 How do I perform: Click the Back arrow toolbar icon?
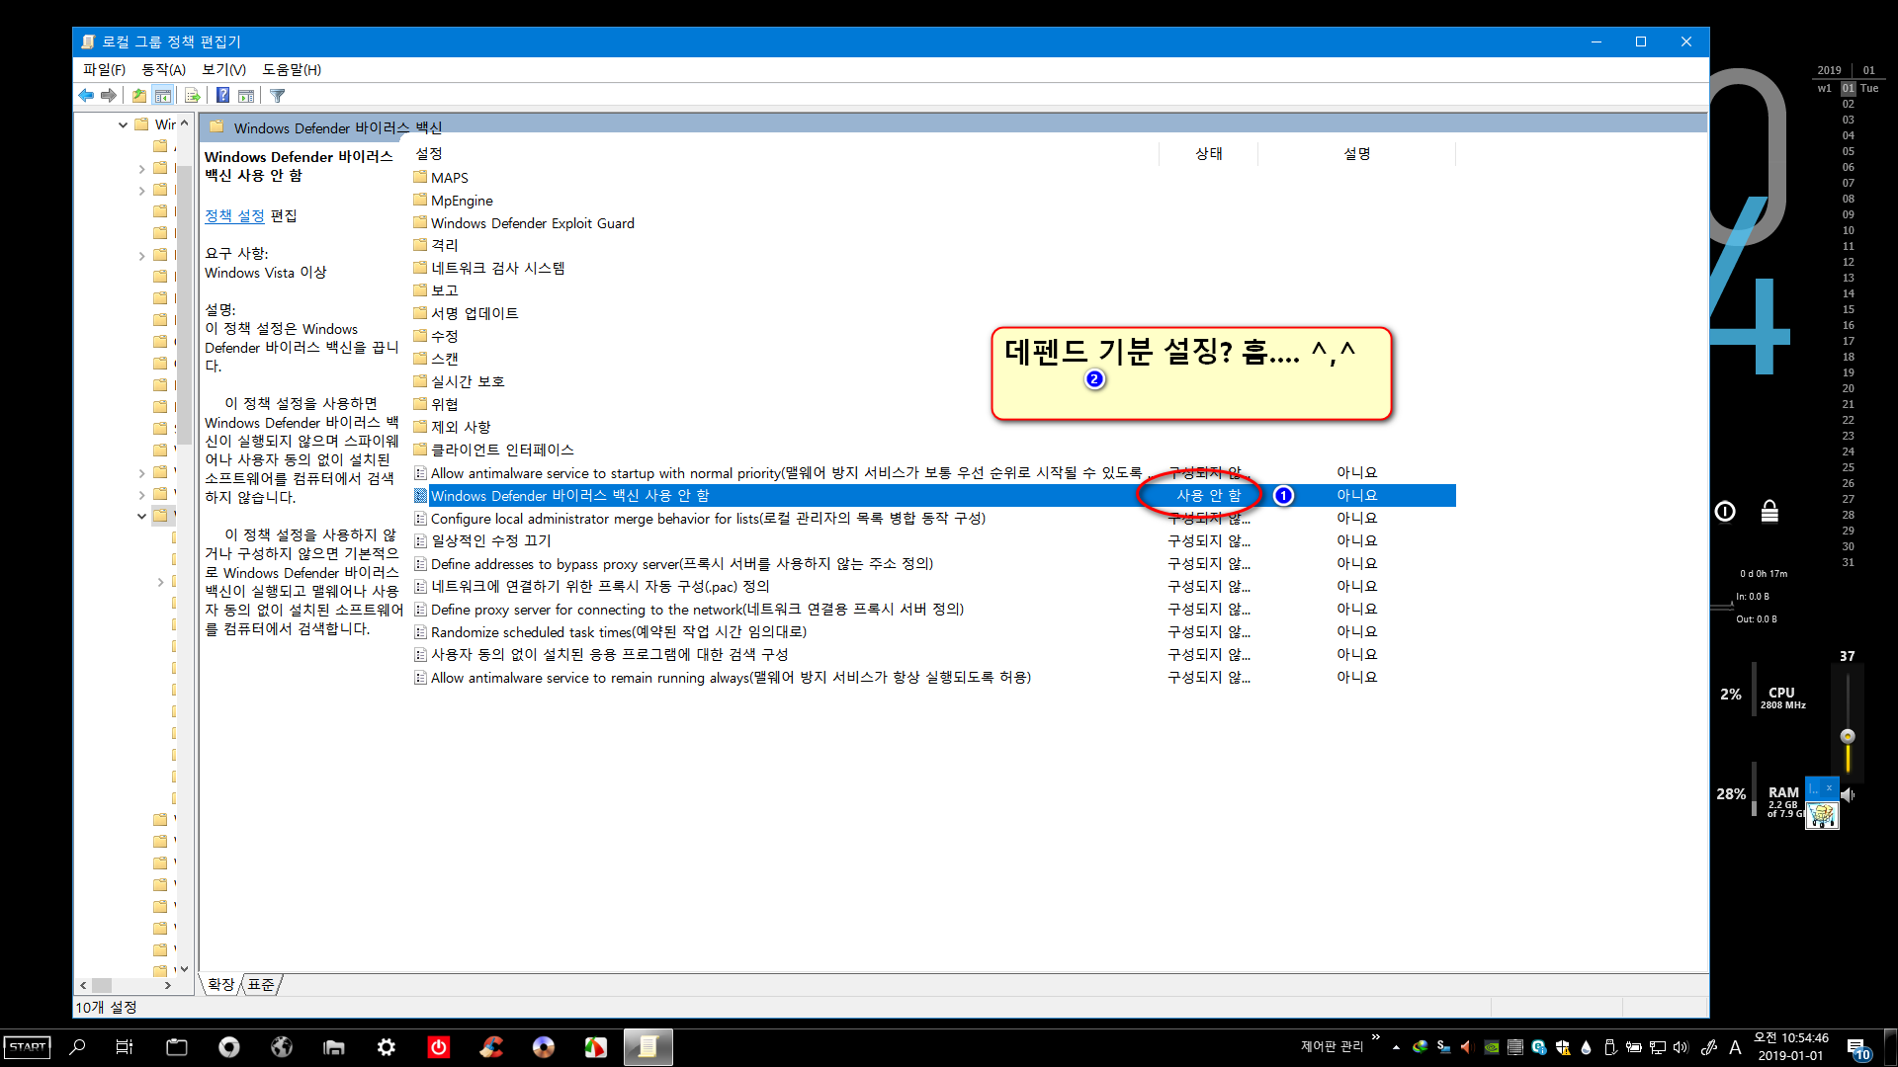86,96
